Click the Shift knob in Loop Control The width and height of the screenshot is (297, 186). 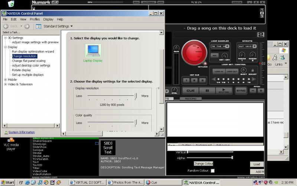coord(244,70)
